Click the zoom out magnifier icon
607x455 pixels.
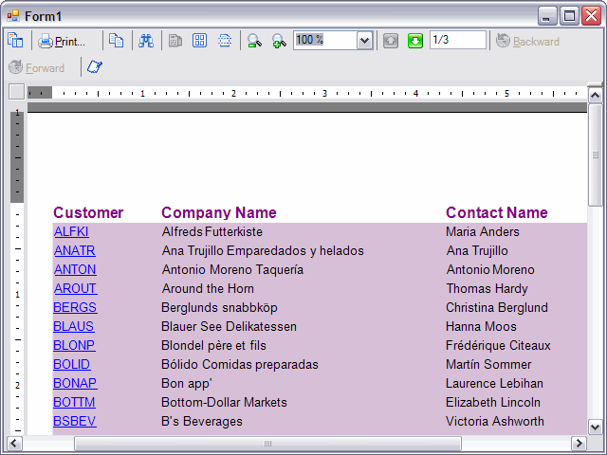(254, 41)
